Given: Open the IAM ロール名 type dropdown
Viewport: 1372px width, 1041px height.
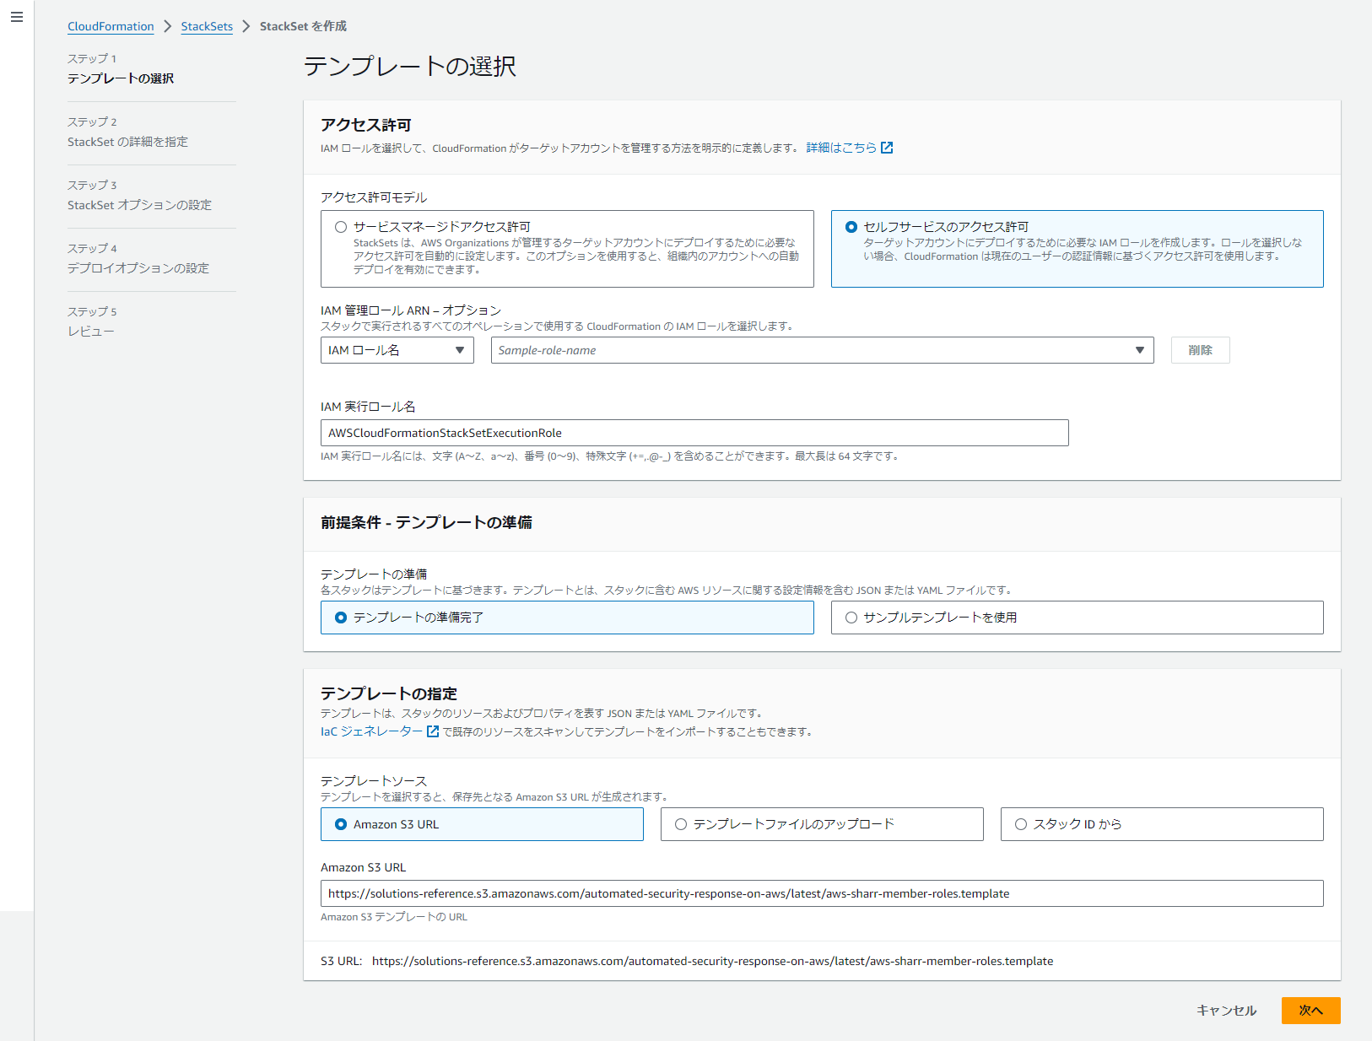Looking at the screenshot, I should coord(397,350).
